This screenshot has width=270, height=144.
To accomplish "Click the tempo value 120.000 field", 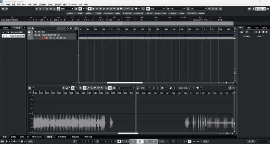I will (x=196, y=141).
